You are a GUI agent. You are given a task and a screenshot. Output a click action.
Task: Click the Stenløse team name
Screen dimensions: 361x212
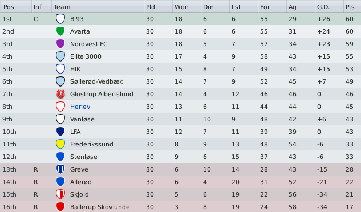pyautogui.click(x=84, y=157)
